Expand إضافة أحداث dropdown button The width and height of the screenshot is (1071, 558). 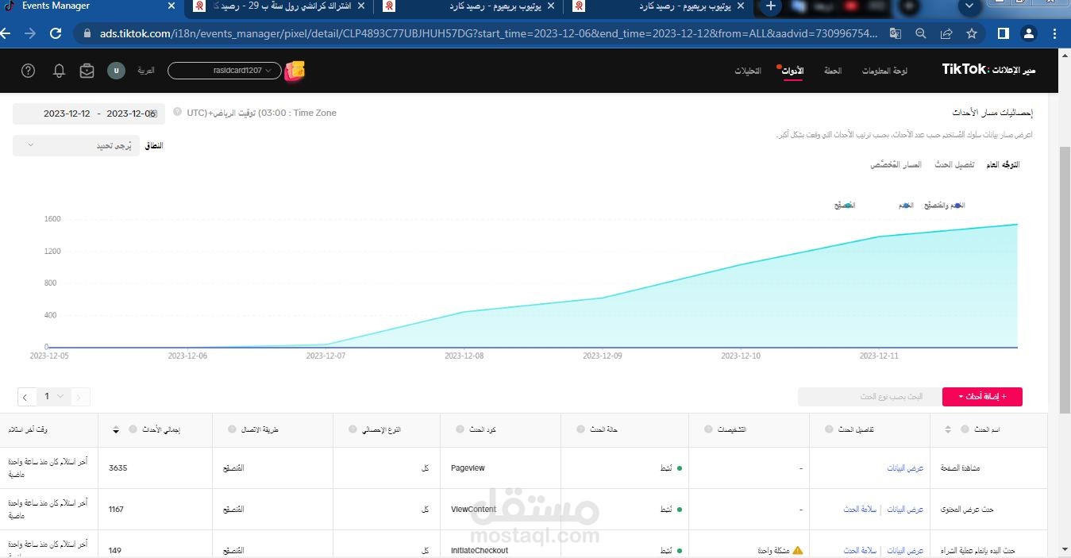[982, 396]
